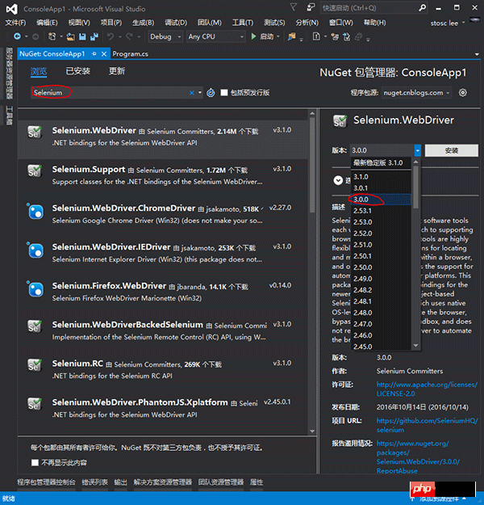Click the Visual Studio logo icon
Screen dimensions: 484x505
[12, 9]
